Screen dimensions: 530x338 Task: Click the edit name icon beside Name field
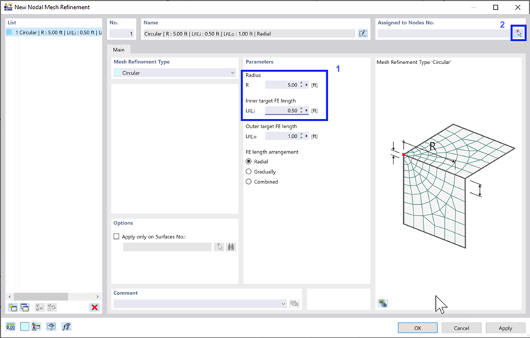363,33
